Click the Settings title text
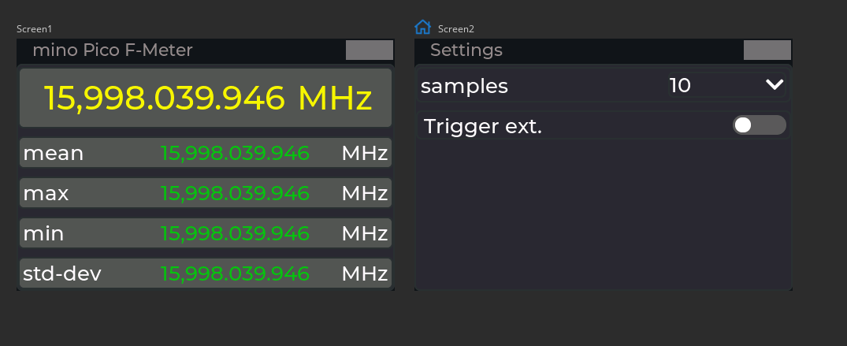Image resolution: width=847 pixels, height=346 pixels. point(466,50)
